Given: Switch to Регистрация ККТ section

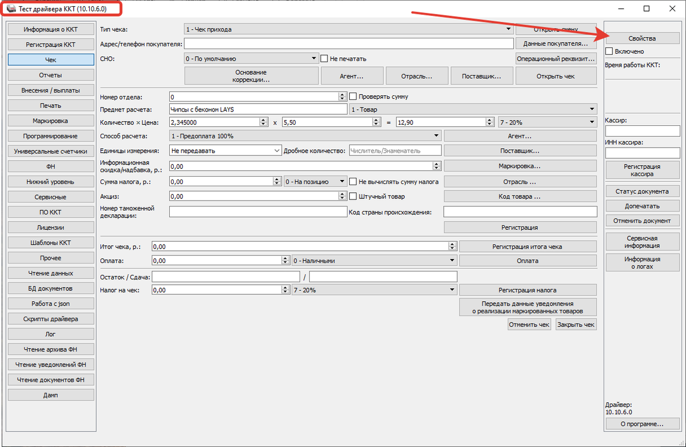Looking at the screenshot, I should tap(51, 45).
